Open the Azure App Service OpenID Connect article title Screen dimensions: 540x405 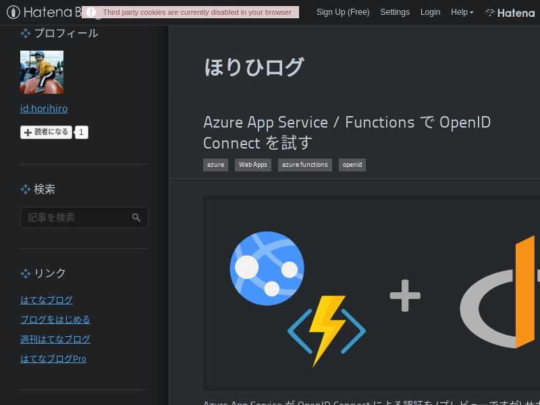(x=347, y=132)
